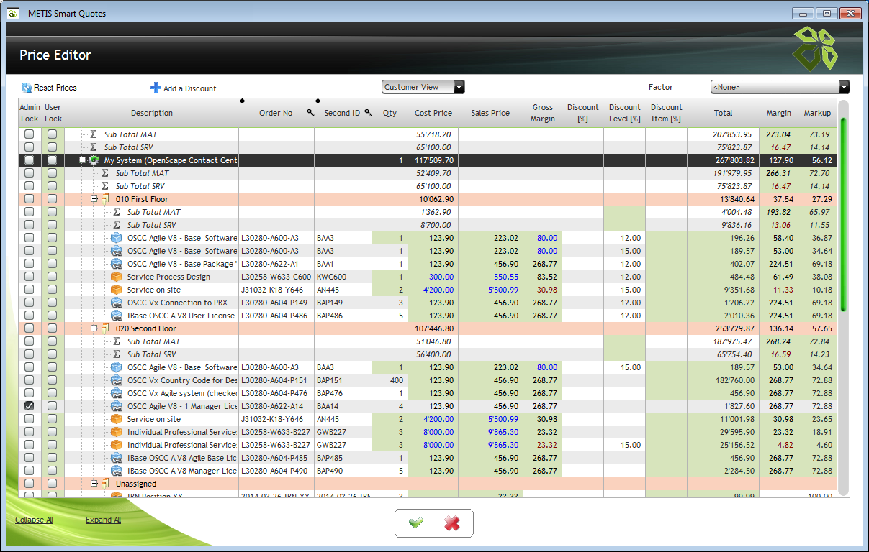Click the icon of OSCC Vx Connection to PBX
The image size is (869, 552).
116,303
